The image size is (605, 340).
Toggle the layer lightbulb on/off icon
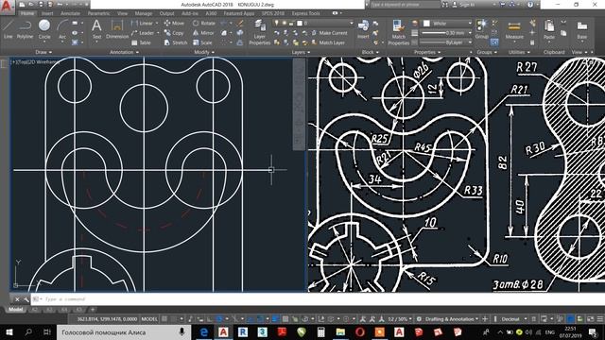[x=276, y=23]
